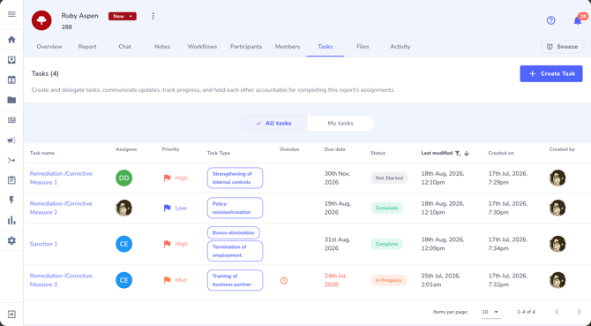Click creator avatar on Sanction 1 row
The width and height of the screenshot is (591, 326).
557,244
